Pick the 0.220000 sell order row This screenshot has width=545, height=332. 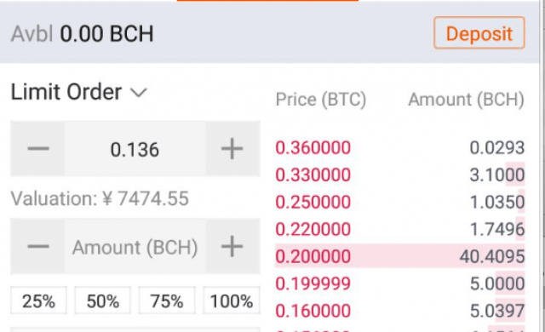pyautogui.click(x=399, y=229)
